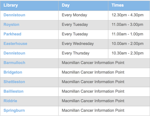Open the Parkhead library link
Viewport: 150px width, 116px height.
tap(12, 34)
